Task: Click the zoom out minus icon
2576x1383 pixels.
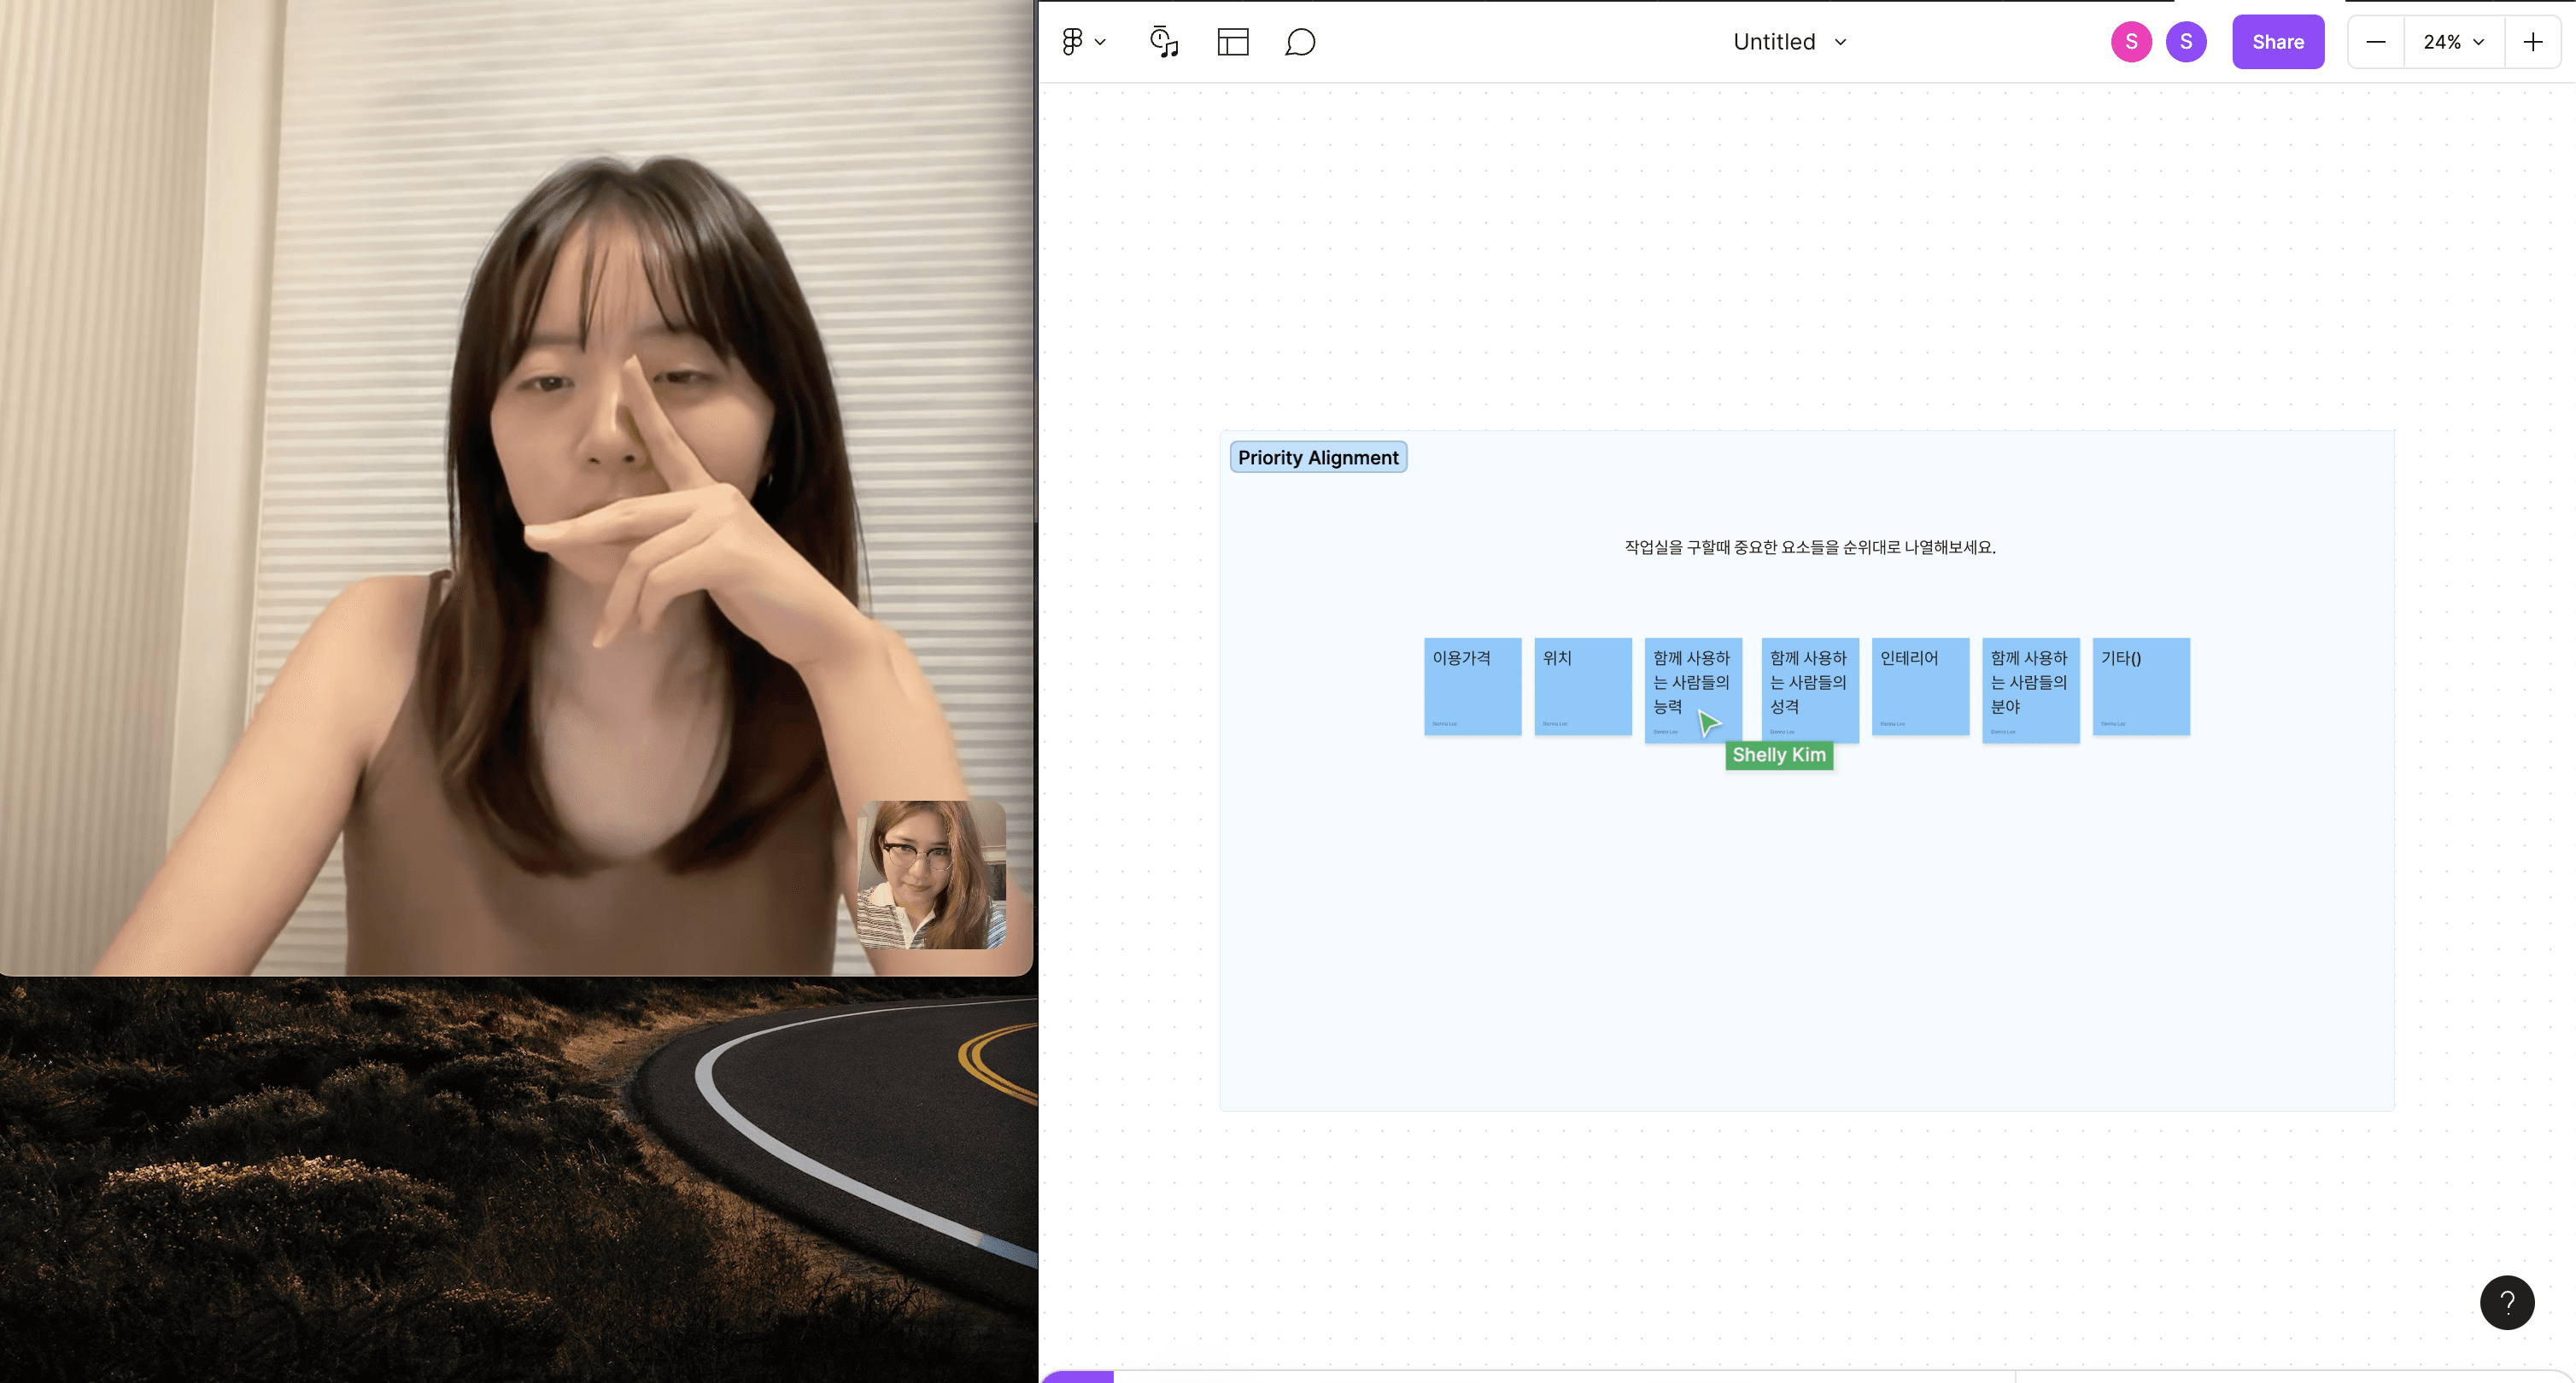Action: pos(2376,42)
